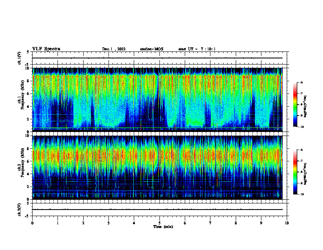The height and width of the screenshot is (250, 323).
Task: Click the "ch.3(V)" axis label
Action: [19, 210]
